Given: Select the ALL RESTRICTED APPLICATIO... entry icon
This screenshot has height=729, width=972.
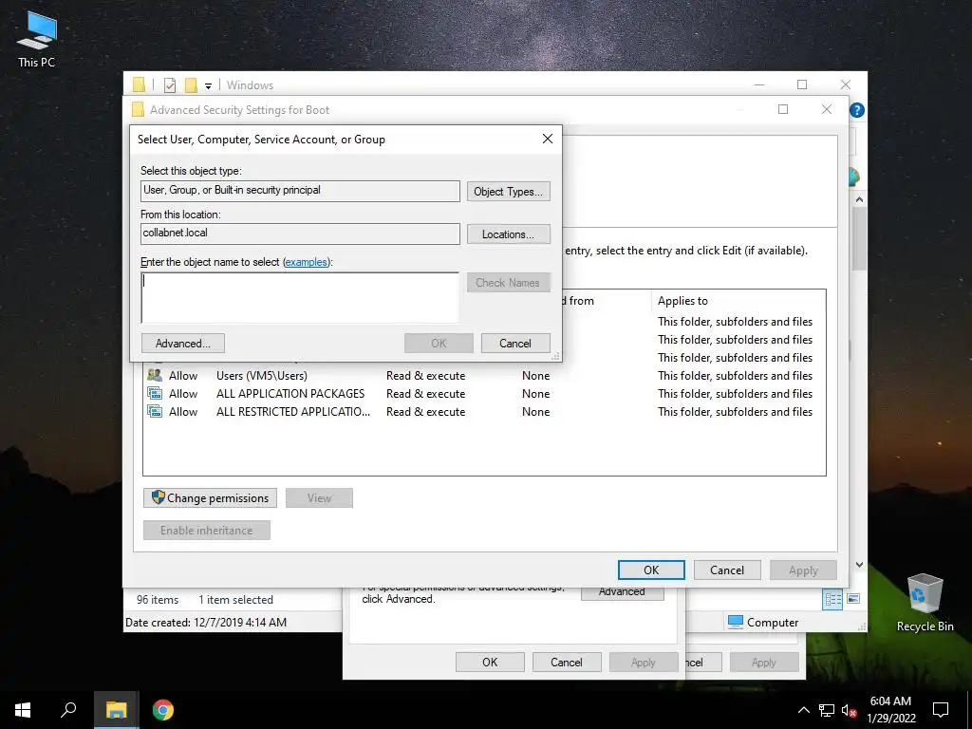Looking at the screenshot, I should click(x=155, y=411).
